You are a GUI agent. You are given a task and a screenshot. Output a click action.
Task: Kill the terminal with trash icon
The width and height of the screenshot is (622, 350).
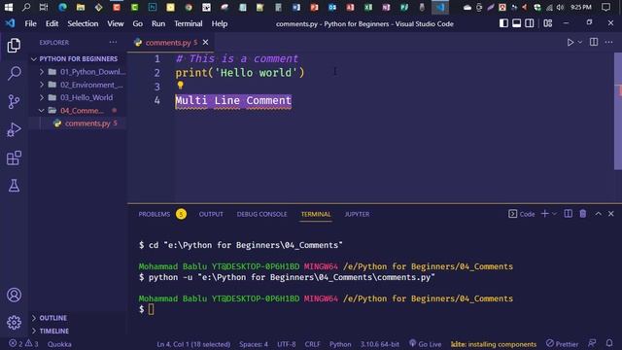coord(583,214)
